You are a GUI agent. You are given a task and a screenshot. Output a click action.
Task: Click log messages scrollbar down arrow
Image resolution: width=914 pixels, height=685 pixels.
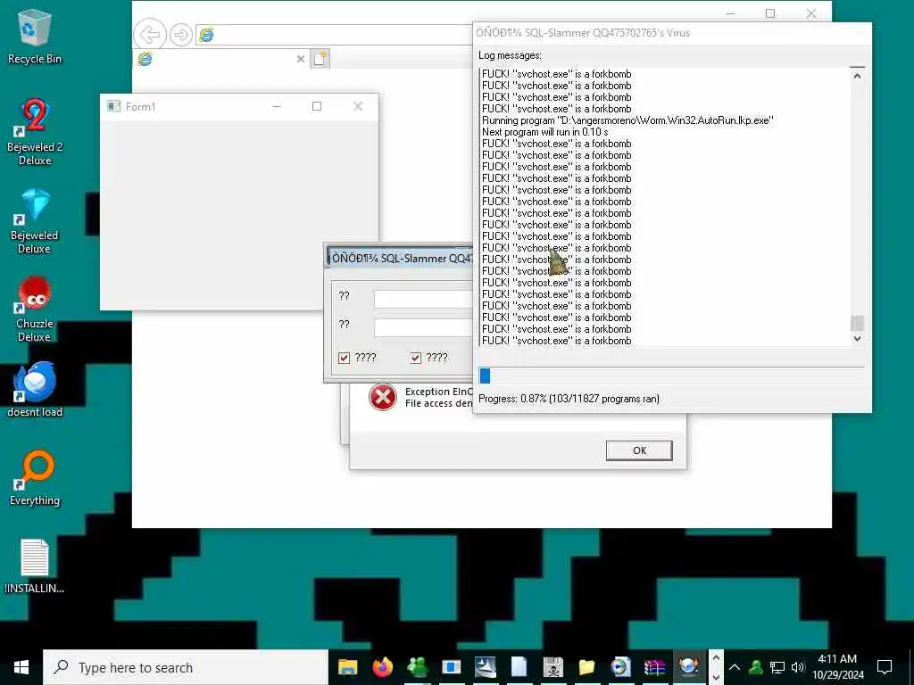[857, 338]
